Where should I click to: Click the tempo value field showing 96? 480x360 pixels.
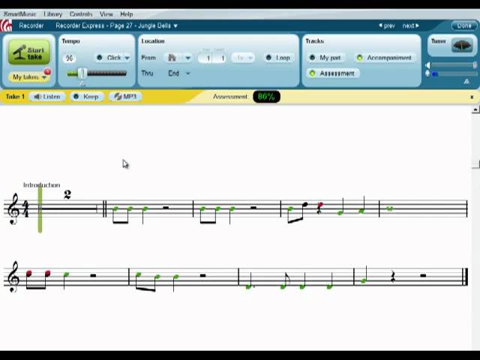click(70, 58)
